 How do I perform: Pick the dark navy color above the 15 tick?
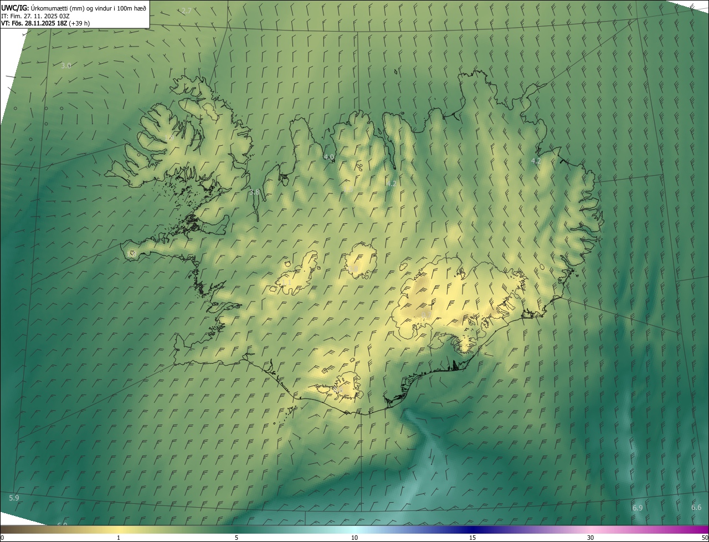point(472,529)
